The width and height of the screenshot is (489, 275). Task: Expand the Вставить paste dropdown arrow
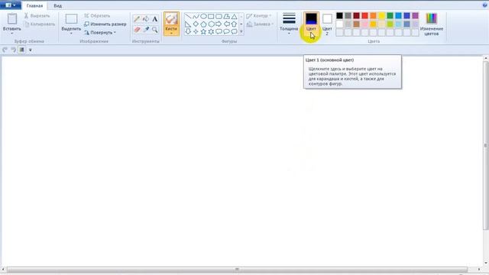[12, 34]
